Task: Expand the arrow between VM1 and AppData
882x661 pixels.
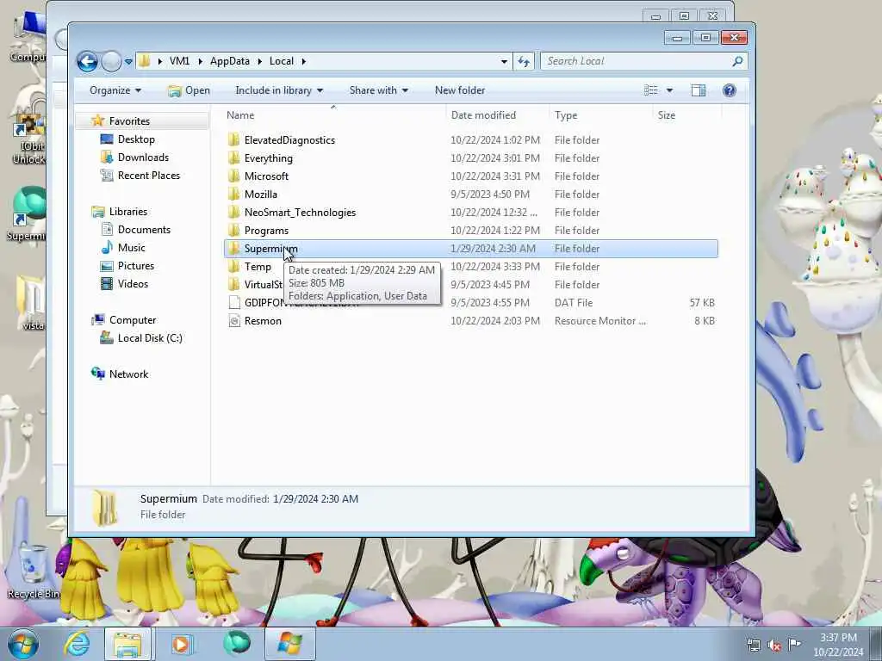Action: [x=200, y=61]
